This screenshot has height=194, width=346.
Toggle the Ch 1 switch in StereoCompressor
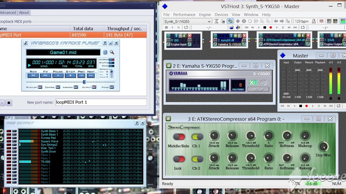tap(197, 137)
